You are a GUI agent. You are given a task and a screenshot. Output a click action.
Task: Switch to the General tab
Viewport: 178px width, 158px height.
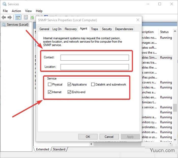click(x=44, y=29)
